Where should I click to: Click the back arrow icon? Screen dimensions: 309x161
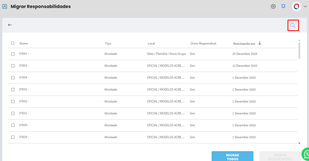10,25
